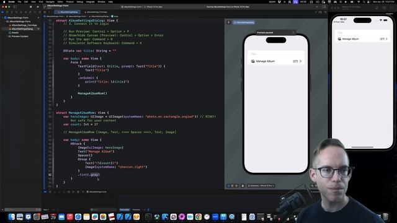
Task: Open the Debug menu
Action: pyautogui.click(x=80, y=2)
